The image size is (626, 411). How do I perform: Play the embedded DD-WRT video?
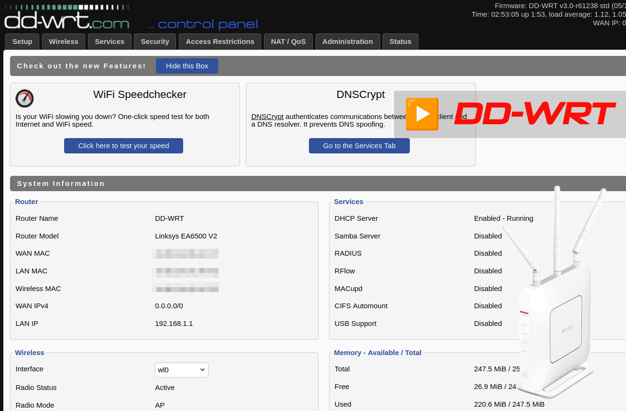point(422,115)
